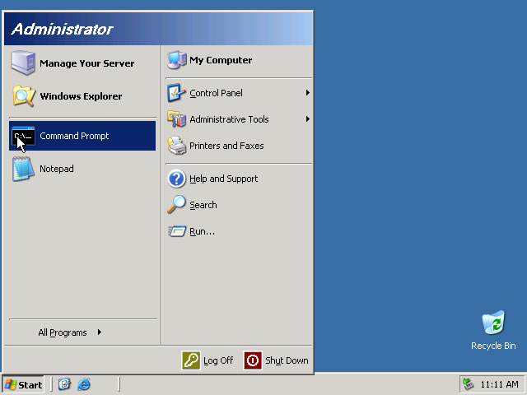This screenshot has height=395, width=527.
Task: Click the Start button
Action: click(23, 384)
